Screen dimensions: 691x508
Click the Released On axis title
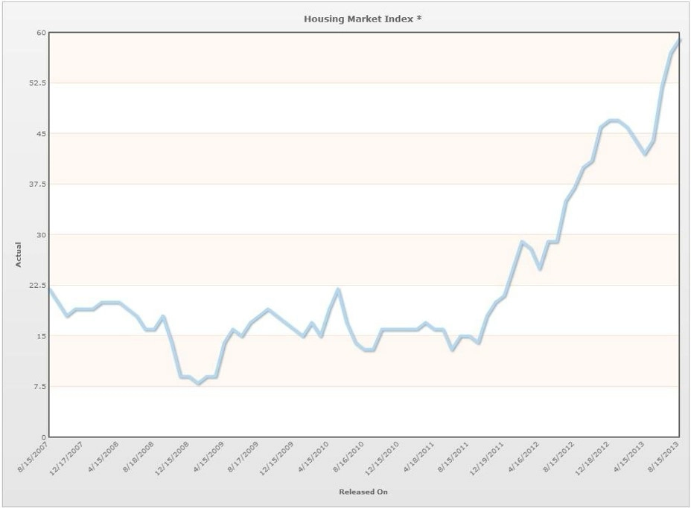(x=363, y=492)
